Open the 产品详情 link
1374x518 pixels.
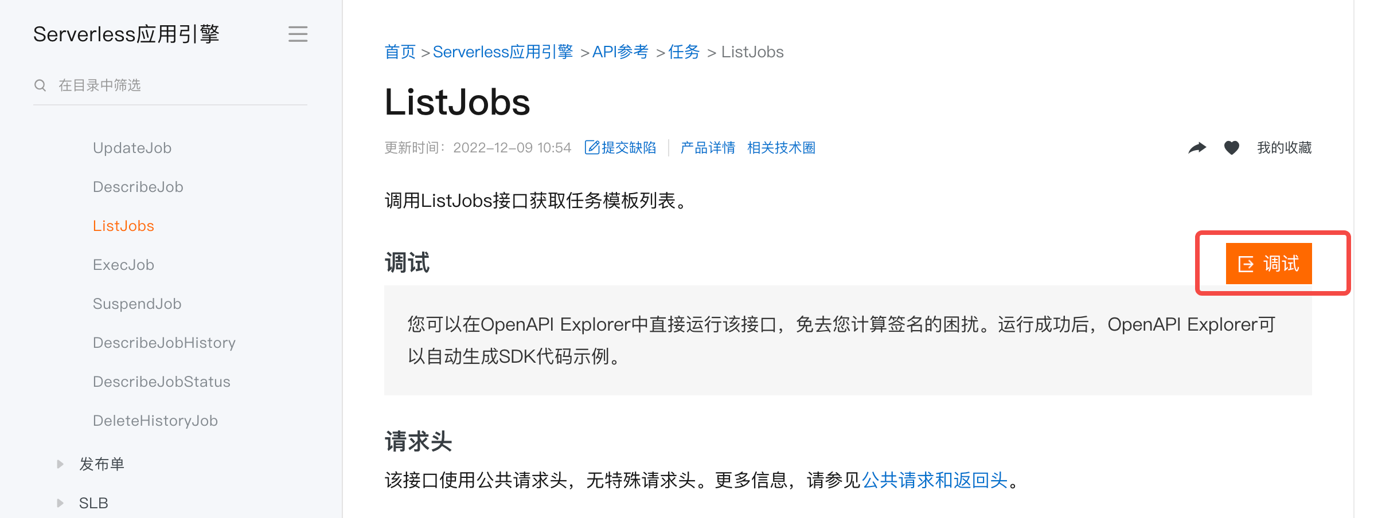[x=708, y=148]
